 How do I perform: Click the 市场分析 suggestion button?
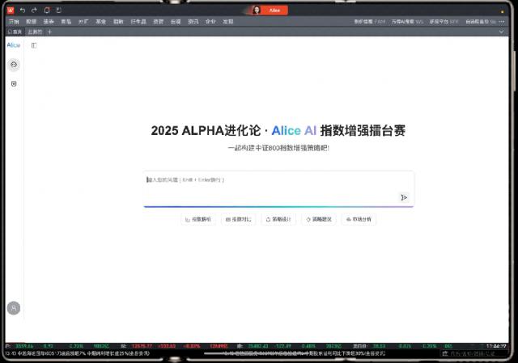359,219
